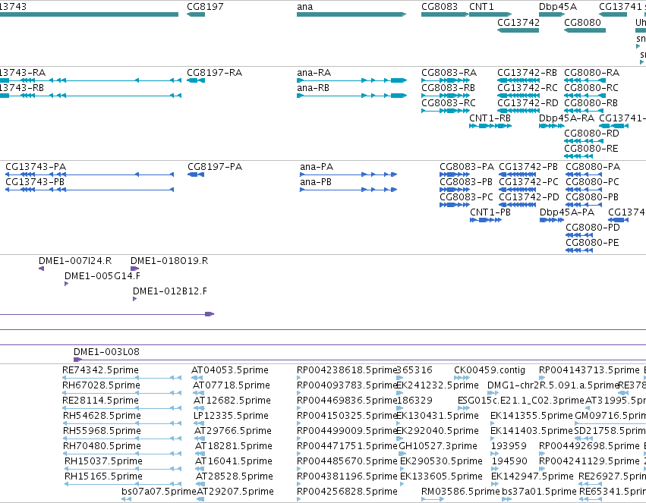Select the ana-PA protein
This screenshot has height=503, width=646.
click(348, 174)
